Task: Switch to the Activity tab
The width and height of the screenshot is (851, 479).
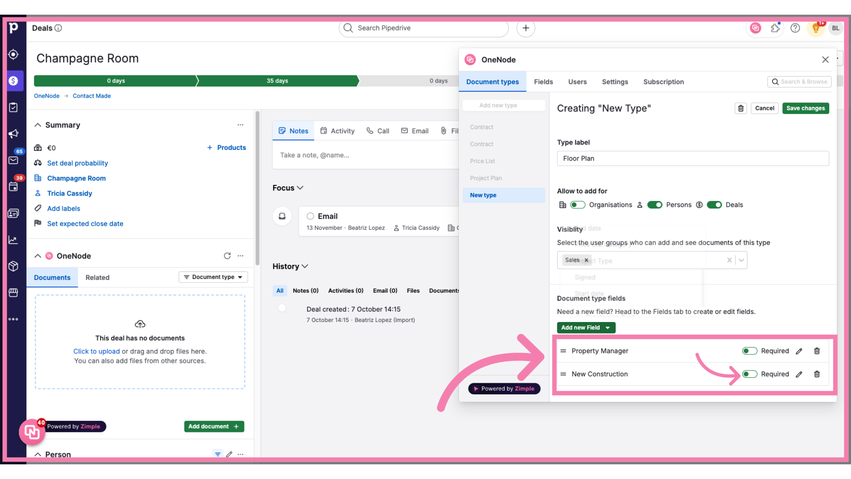Action: (x=337, y=131)
